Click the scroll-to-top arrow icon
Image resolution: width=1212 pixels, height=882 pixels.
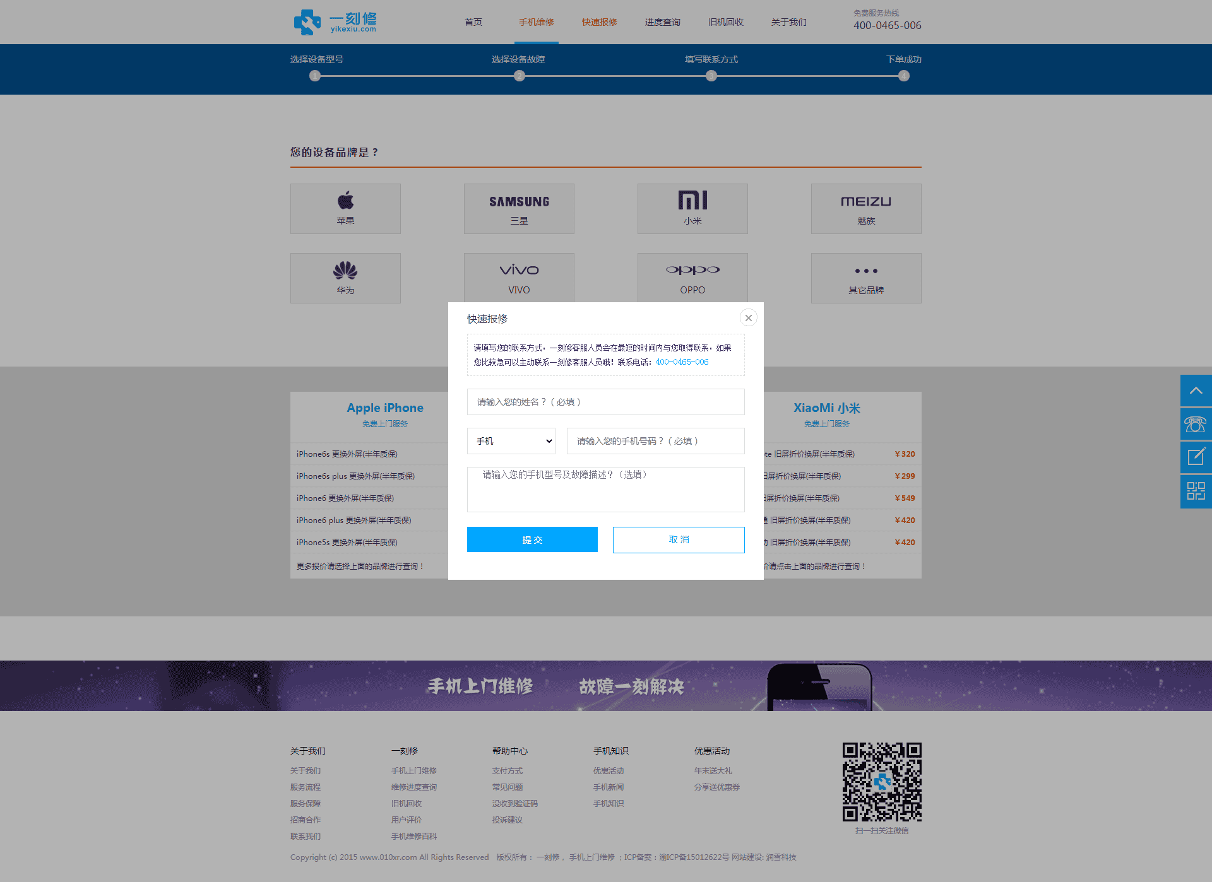1196,391
